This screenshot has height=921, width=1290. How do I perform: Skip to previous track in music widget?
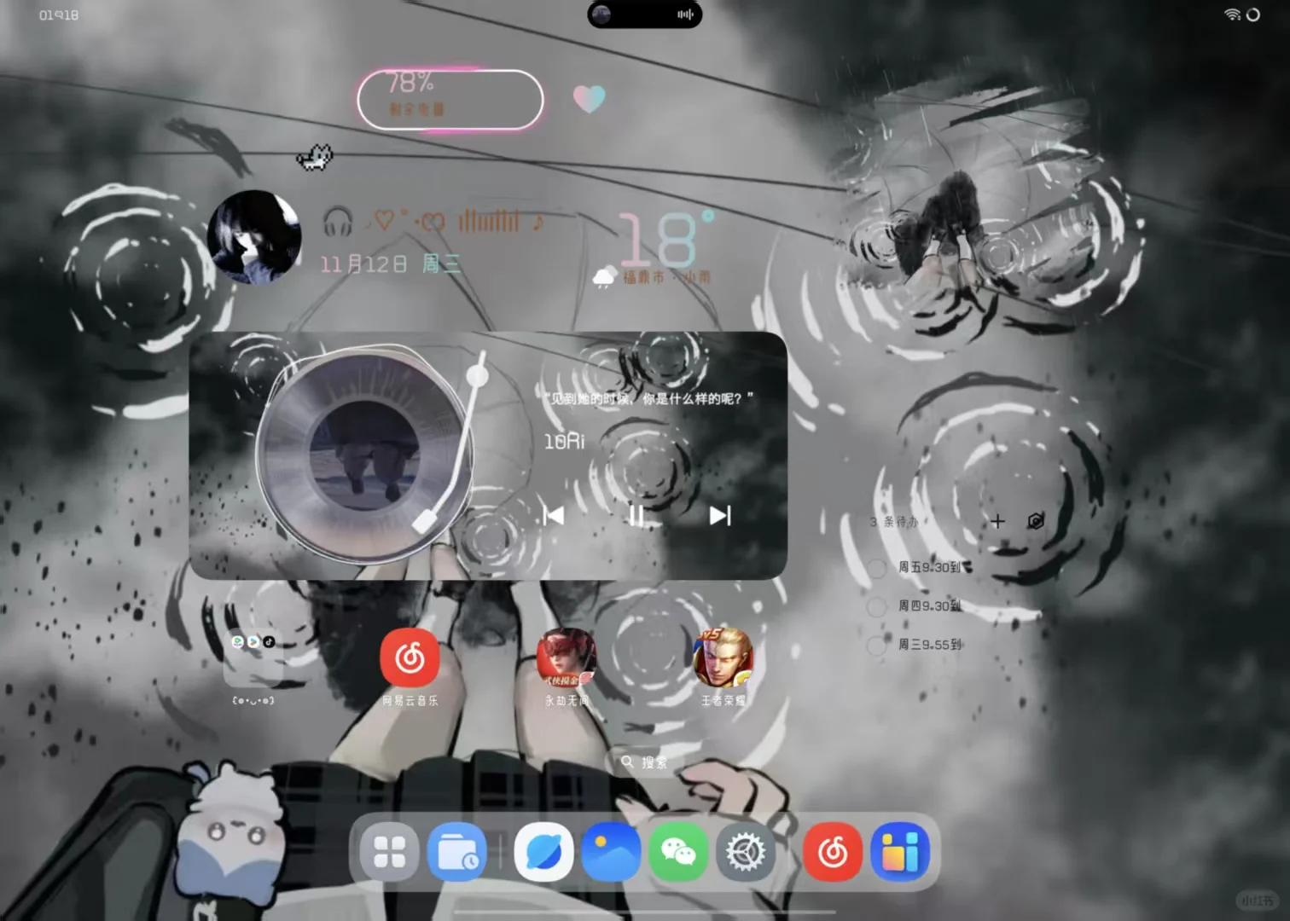tap(554, 515)
